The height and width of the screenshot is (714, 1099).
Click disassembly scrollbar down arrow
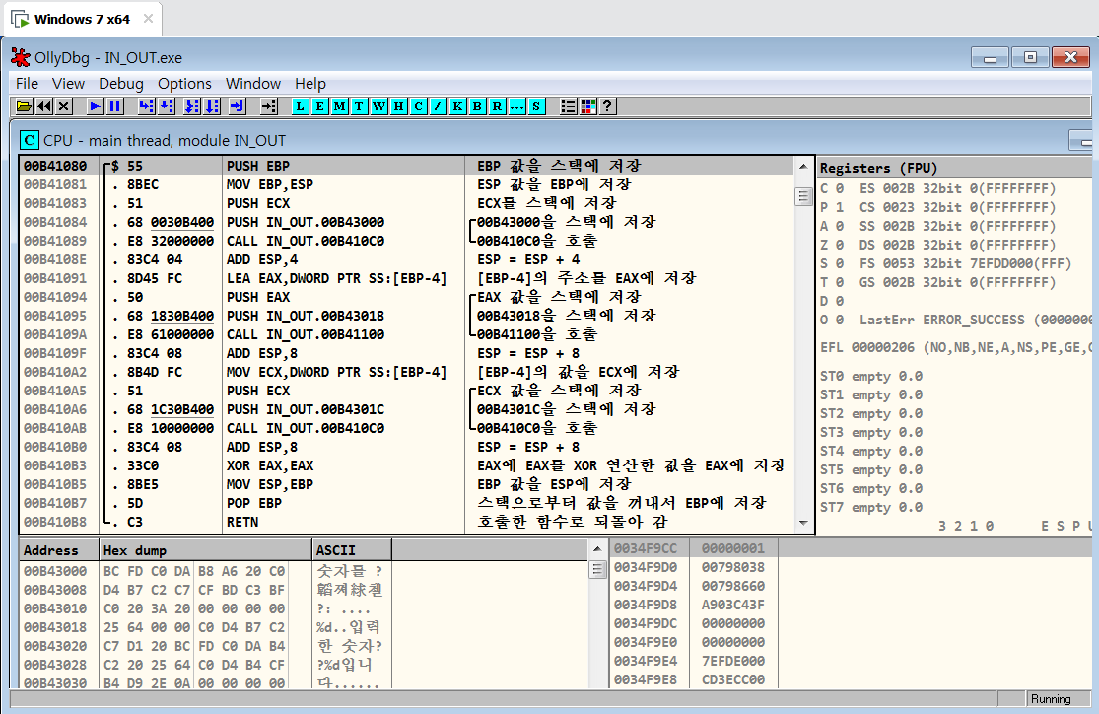pyautogui.click(x=804, y=524)
